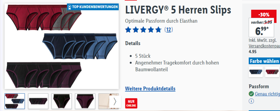
Task: Click the five-star rating icons
Action: click(x=143, y=30)
